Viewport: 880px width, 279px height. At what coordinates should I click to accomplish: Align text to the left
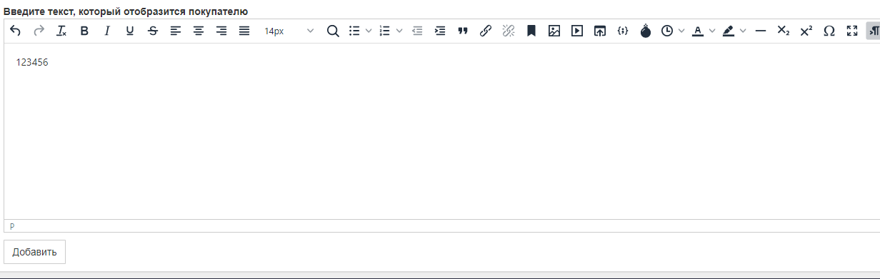coord(176,31)
